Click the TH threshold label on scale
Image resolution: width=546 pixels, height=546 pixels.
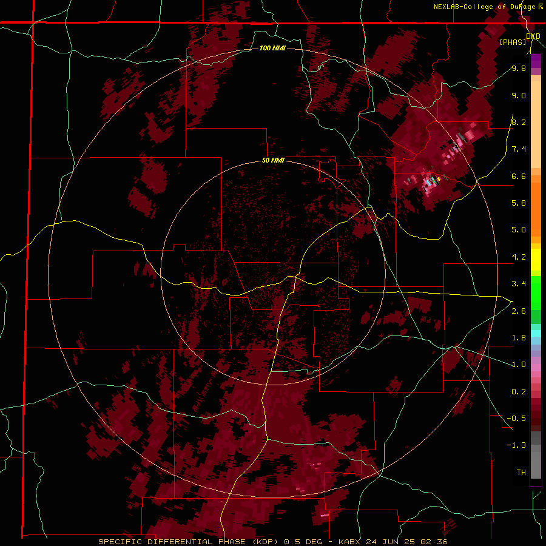[x=521, y=472]
